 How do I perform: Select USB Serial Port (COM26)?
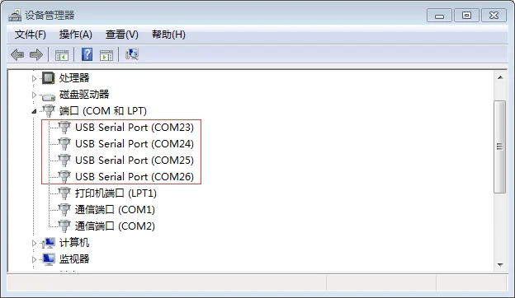[135, 177]
